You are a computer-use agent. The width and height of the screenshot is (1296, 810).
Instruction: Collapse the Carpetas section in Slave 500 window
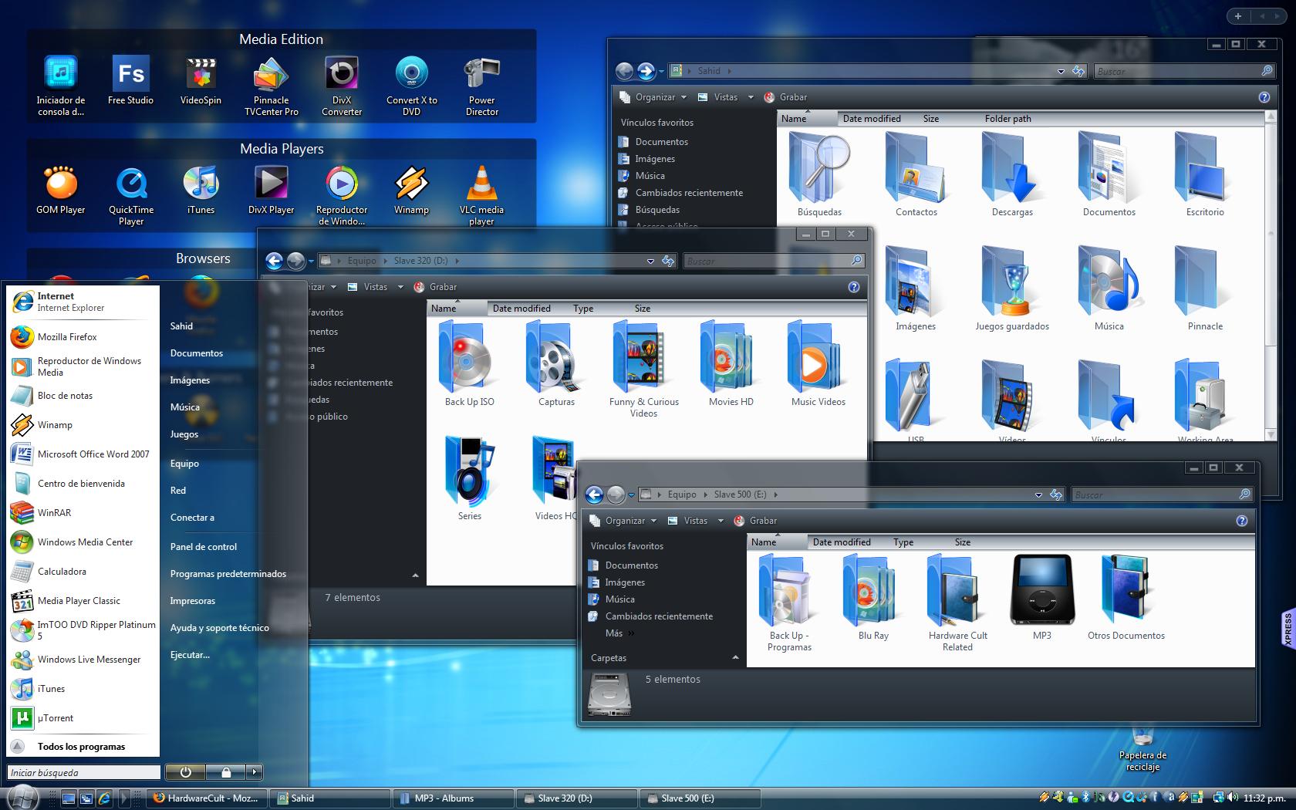735,658
